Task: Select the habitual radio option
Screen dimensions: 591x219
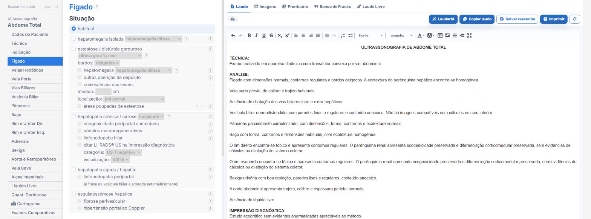Action: point(74,29)
